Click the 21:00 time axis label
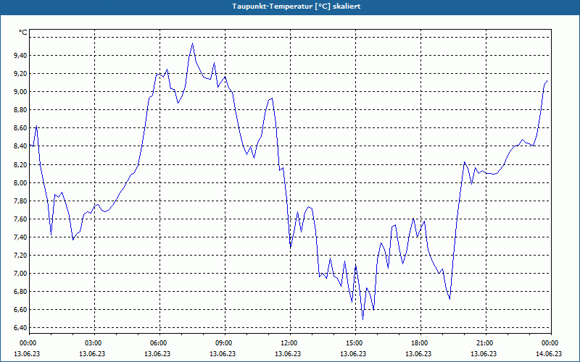 [x=484, y=343]
